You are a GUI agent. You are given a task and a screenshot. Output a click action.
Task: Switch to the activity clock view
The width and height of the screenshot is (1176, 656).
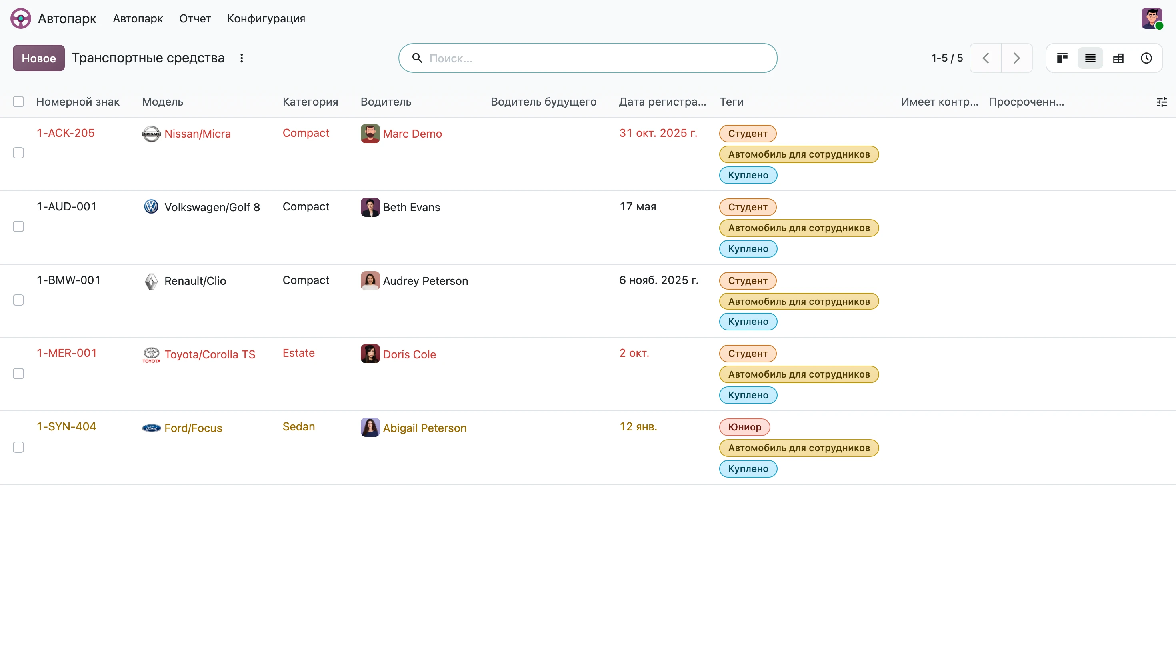tap(1146, 58)
